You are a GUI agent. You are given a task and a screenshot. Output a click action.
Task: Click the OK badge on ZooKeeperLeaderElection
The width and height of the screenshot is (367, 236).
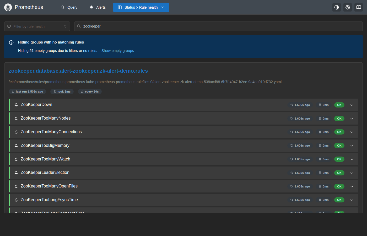[x=339, y=173]
